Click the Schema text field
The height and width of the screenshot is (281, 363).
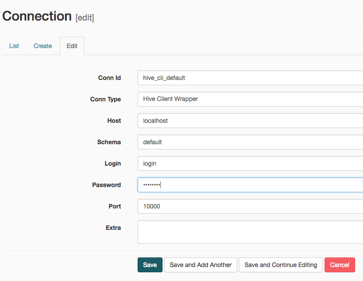point(250,142)
